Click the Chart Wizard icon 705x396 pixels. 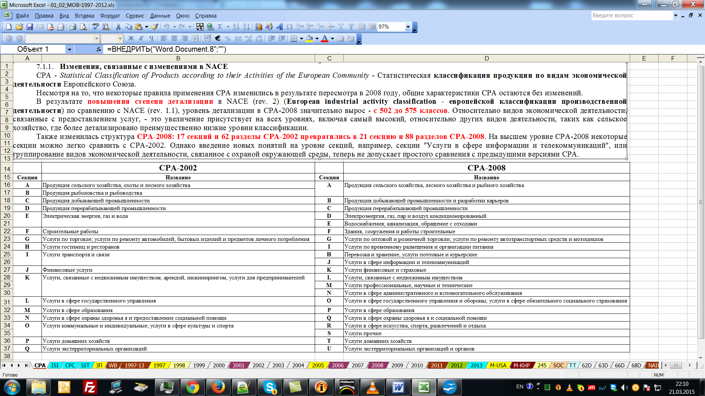coord(258,27)
